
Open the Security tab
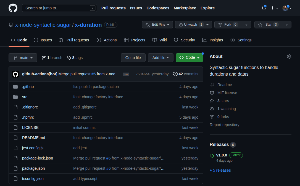(185, 40)
